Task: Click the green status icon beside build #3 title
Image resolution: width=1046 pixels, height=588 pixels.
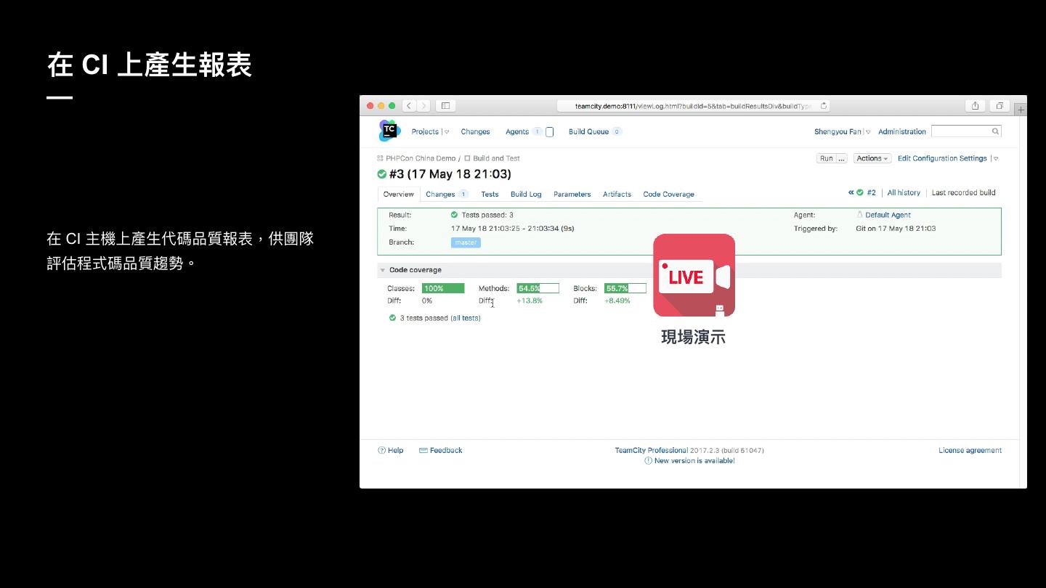Action: tap(382, 174)
